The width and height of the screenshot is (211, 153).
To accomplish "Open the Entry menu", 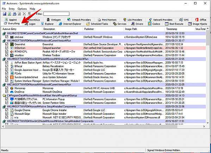I will [x=12, y=9].
